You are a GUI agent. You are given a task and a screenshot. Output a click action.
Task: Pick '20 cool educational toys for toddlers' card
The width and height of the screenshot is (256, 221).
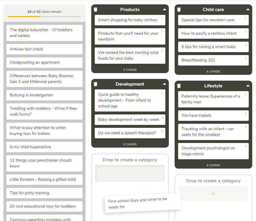(44, 206)
